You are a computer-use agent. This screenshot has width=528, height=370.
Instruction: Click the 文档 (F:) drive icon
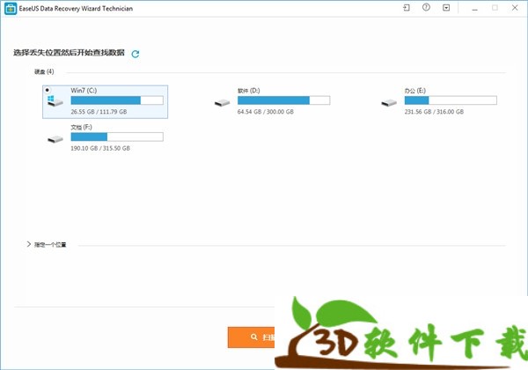point(55,139)
